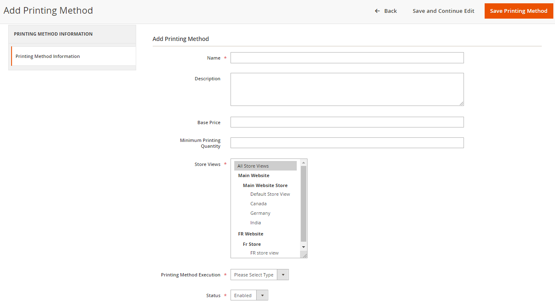Select All Store Views option

265,166
